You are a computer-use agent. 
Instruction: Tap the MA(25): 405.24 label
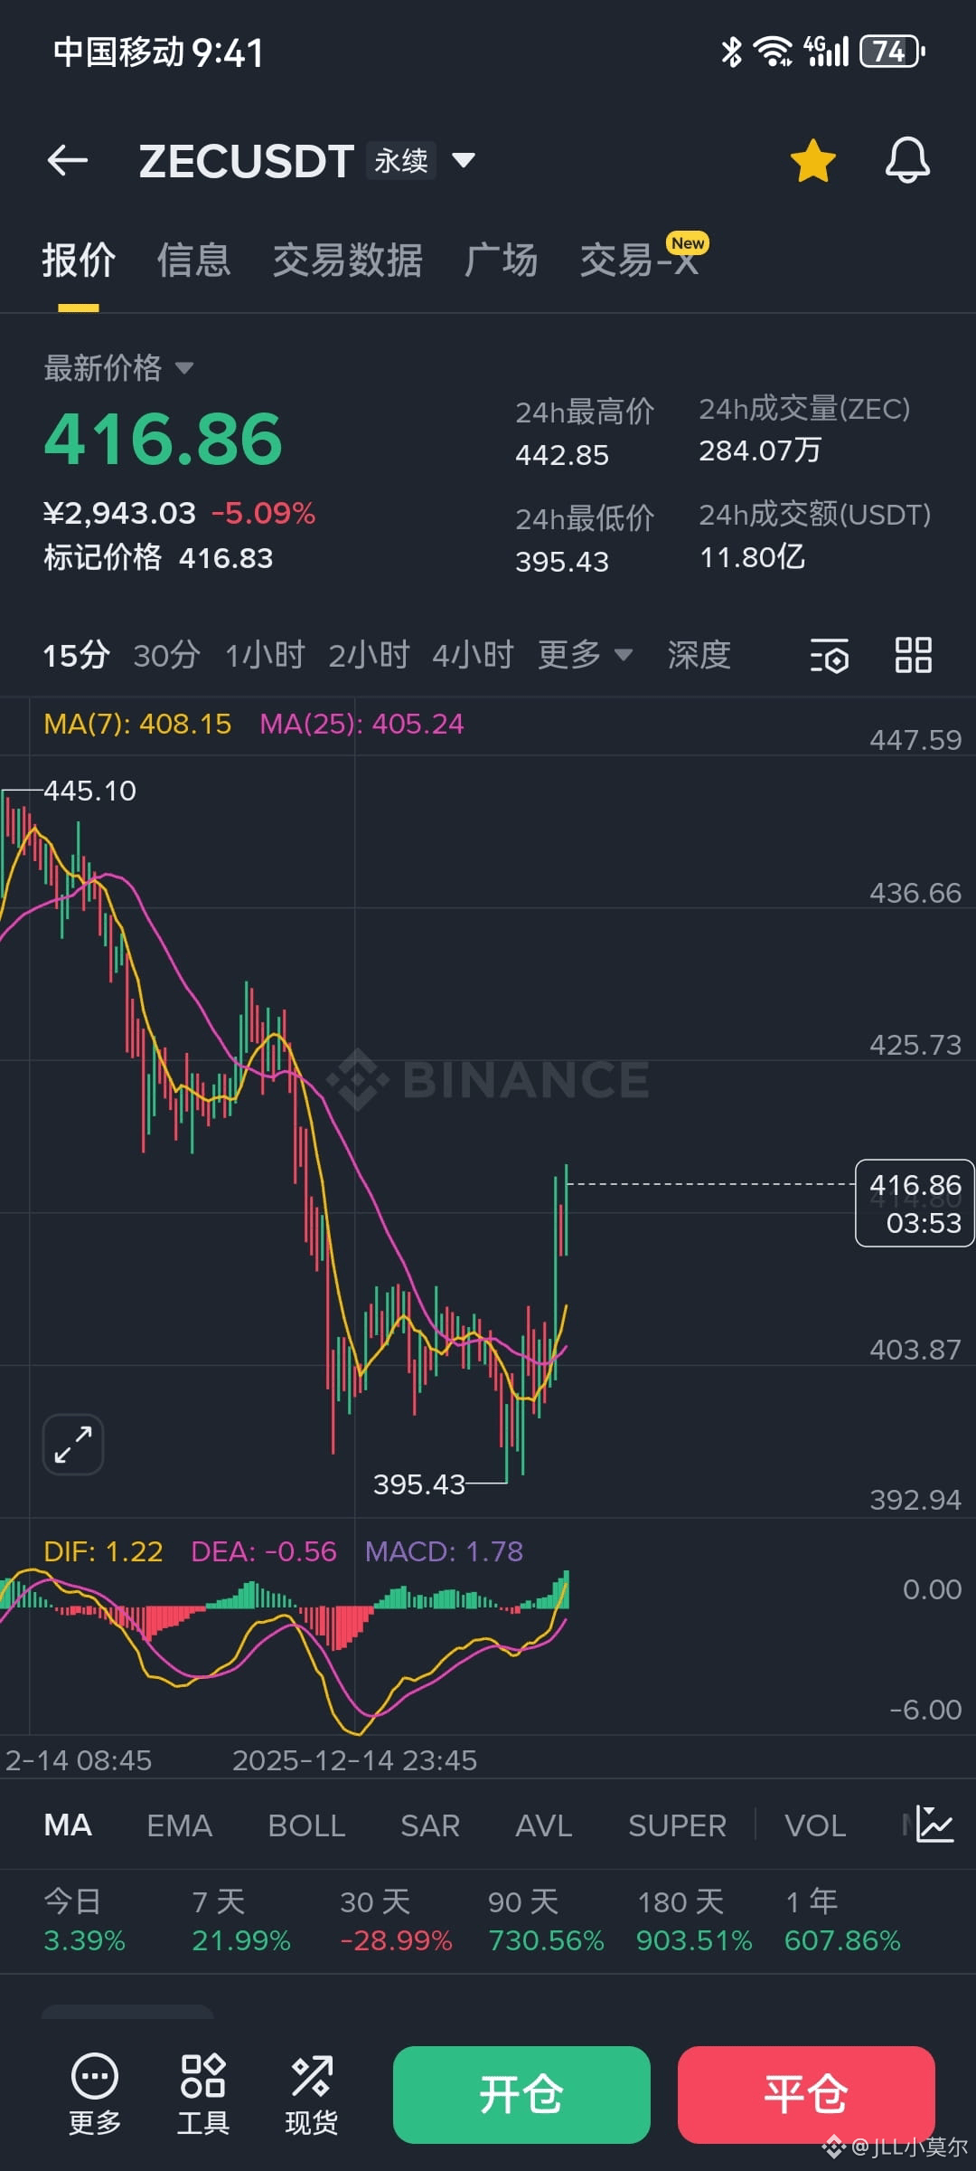[x=361, y=724]
